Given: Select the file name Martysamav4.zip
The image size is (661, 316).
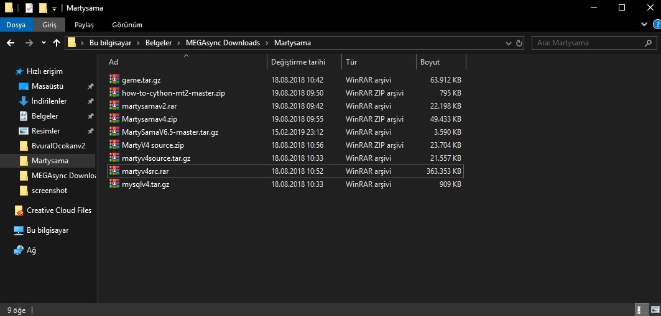Looking at the screenshot, I should tap(150, 119).
